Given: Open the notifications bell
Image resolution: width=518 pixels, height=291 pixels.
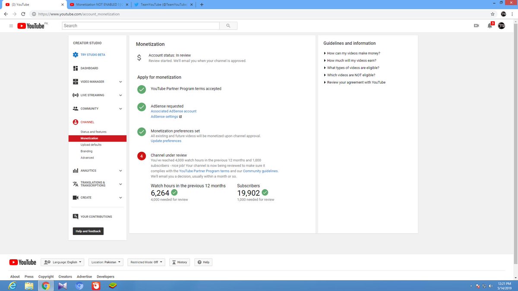Looking at the screenshot, I should click(490, 26).
